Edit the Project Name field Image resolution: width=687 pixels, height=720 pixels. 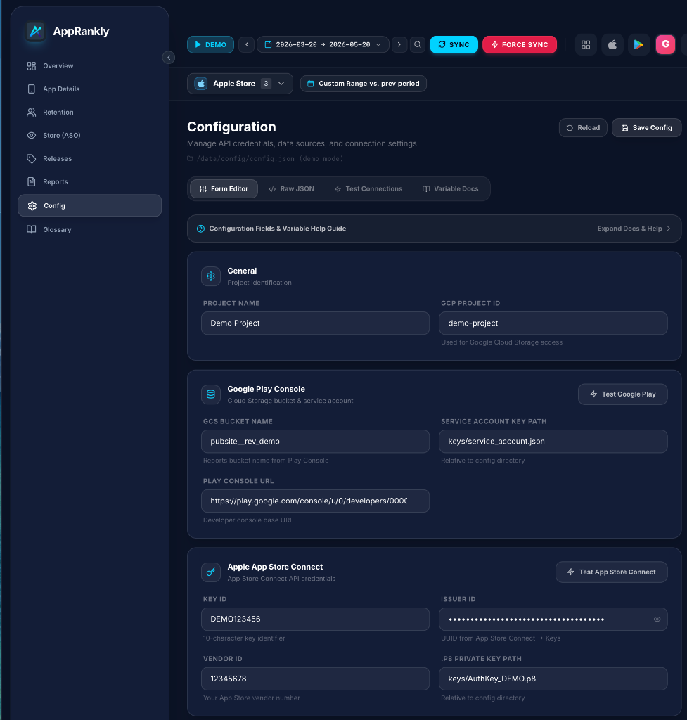315,323
